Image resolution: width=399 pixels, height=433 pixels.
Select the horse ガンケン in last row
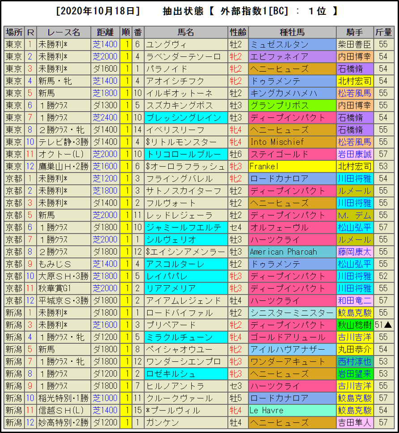tap(186, 422)
